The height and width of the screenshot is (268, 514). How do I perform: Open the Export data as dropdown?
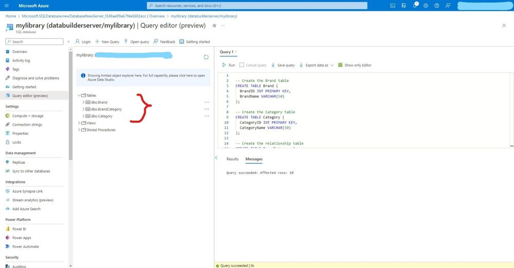(x=316, y=65)
